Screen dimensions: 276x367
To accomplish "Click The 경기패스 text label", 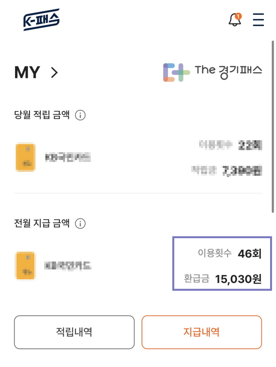I will (228, 72).
